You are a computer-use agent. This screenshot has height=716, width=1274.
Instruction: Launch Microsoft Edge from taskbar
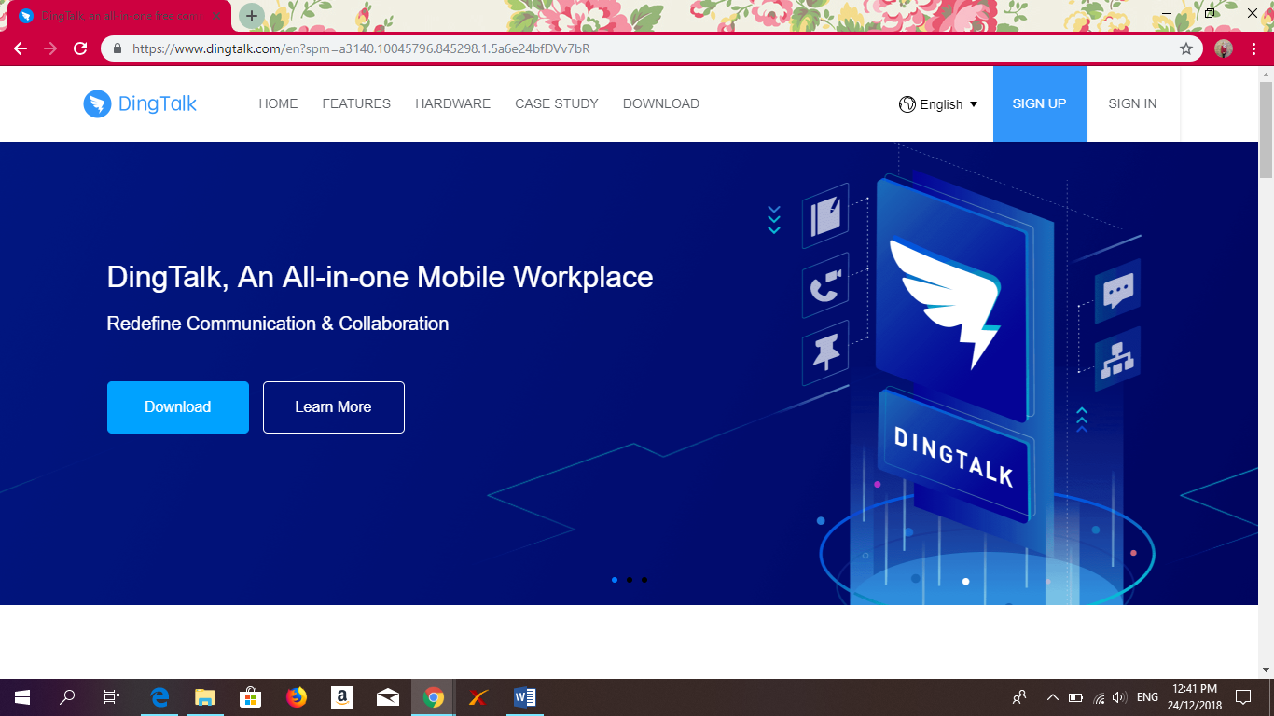[x=159, y=697]
